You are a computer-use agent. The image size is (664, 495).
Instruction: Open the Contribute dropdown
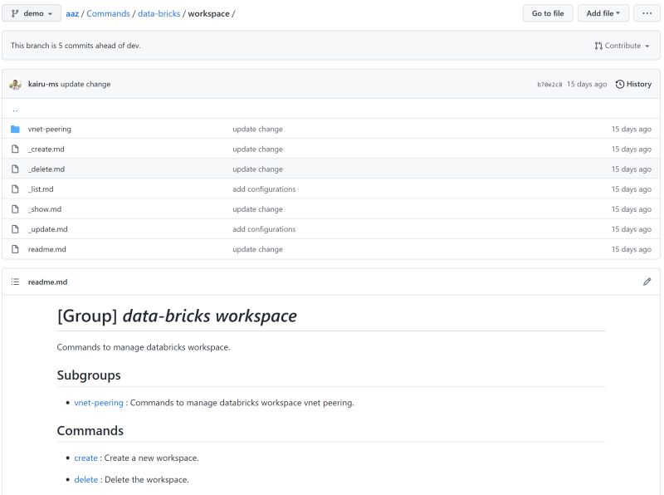click(621, 45)
